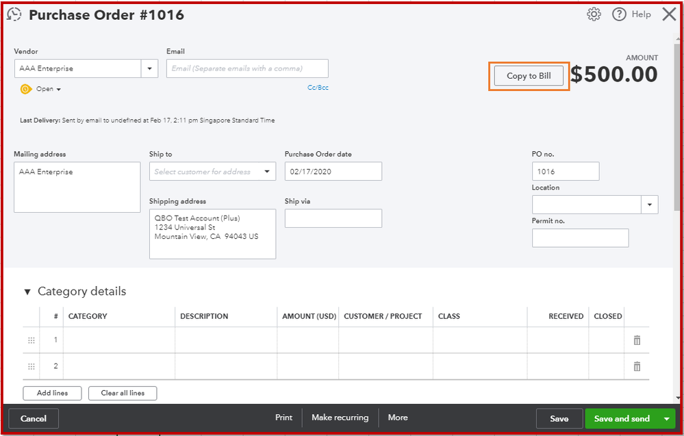This screenshot has width=684, height=436.
Task: Cancel the purchase order
Action: 33,419
